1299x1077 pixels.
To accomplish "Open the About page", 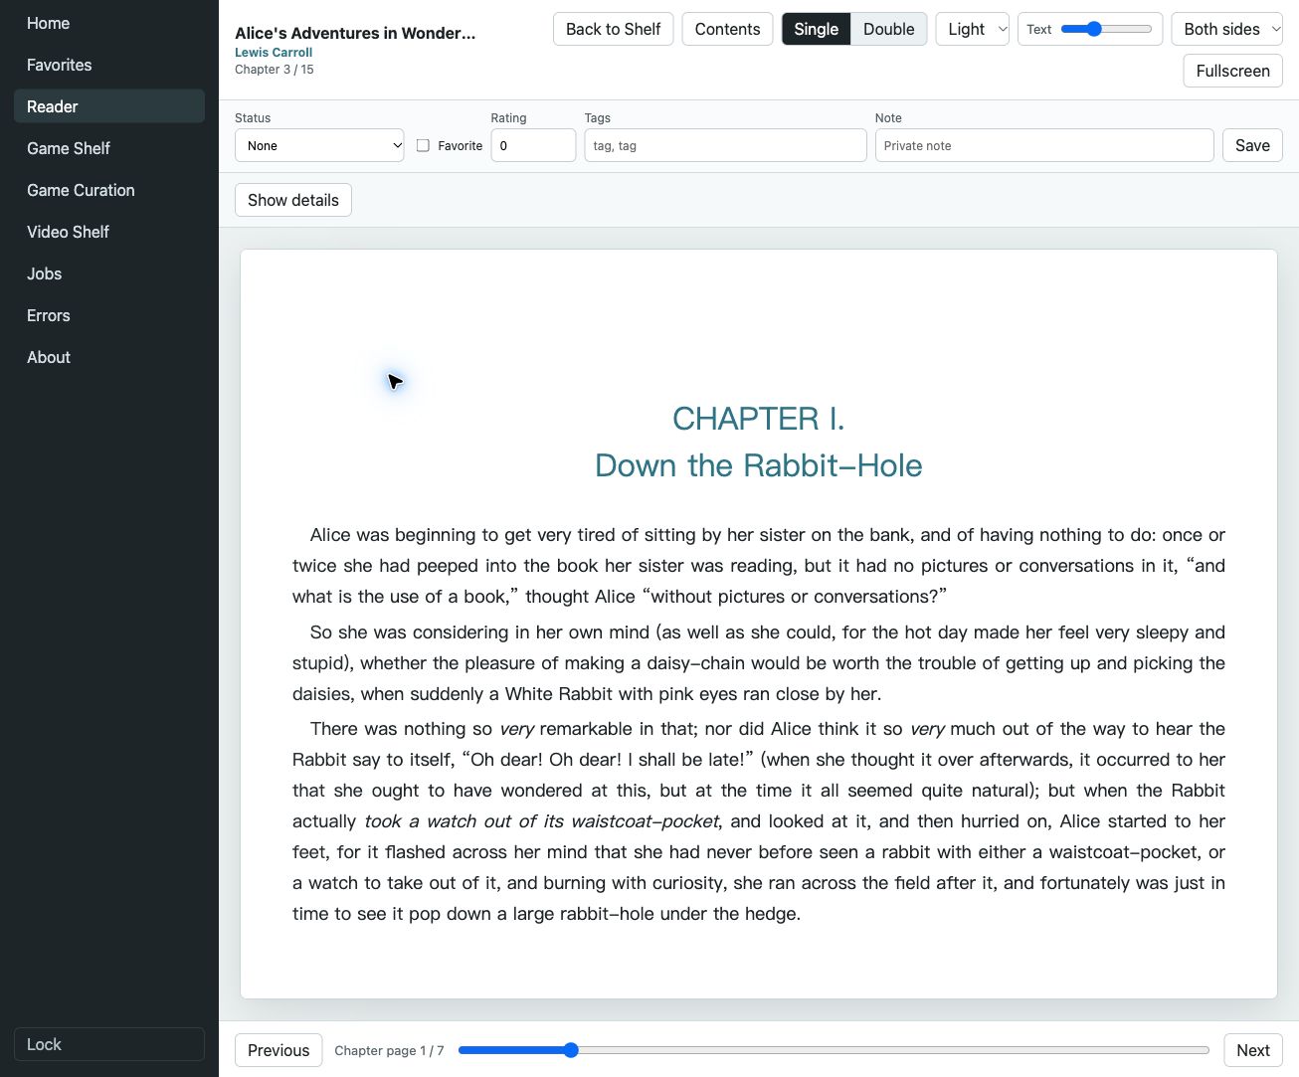I will (109, 357).
